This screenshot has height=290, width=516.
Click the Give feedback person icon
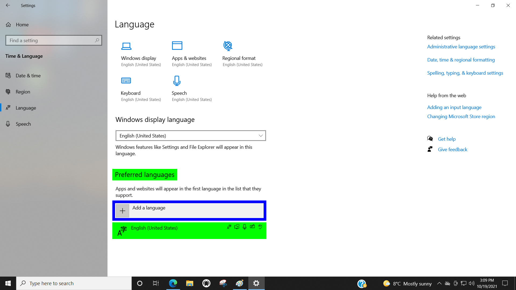click(430, 149)
